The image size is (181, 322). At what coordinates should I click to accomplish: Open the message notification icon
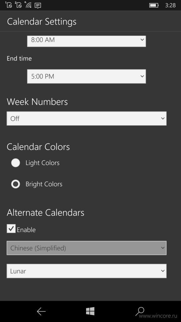point(38,5)
